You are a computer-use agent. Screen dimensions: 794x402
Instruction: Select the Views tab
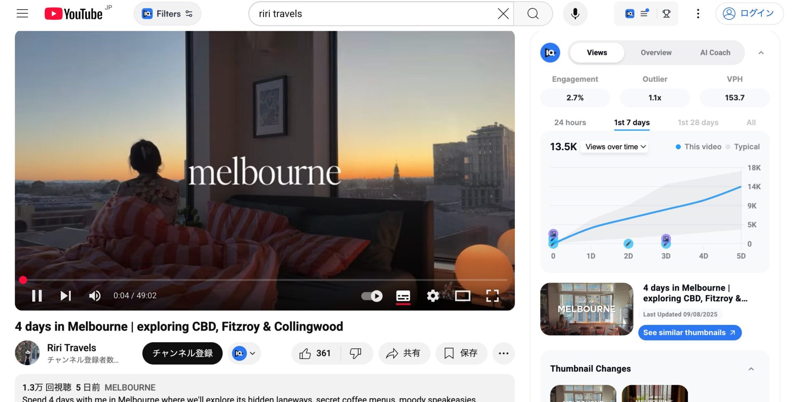(x=597, y=53)
